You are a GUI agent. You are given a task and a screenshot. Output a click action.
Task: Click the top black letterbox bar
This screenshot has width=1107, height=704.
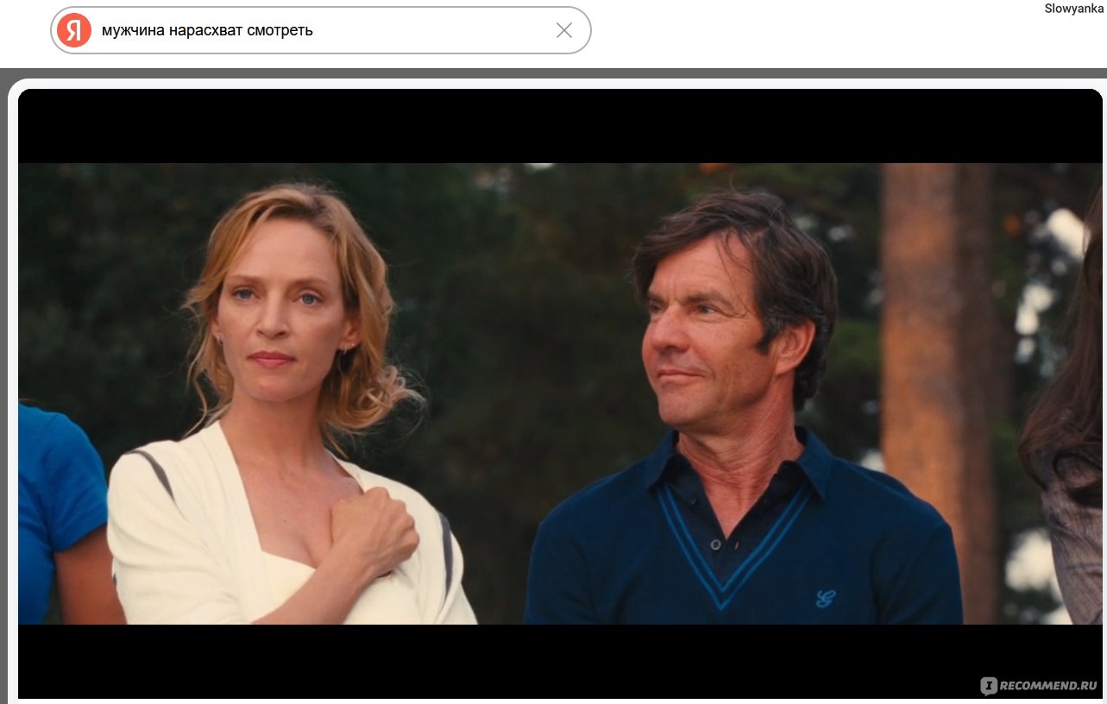tap(560, 127)
